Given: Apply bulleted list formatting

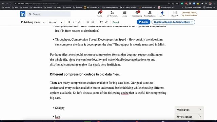Looking at the screenshot, I should pyautogui.click(x=93, y=22).
